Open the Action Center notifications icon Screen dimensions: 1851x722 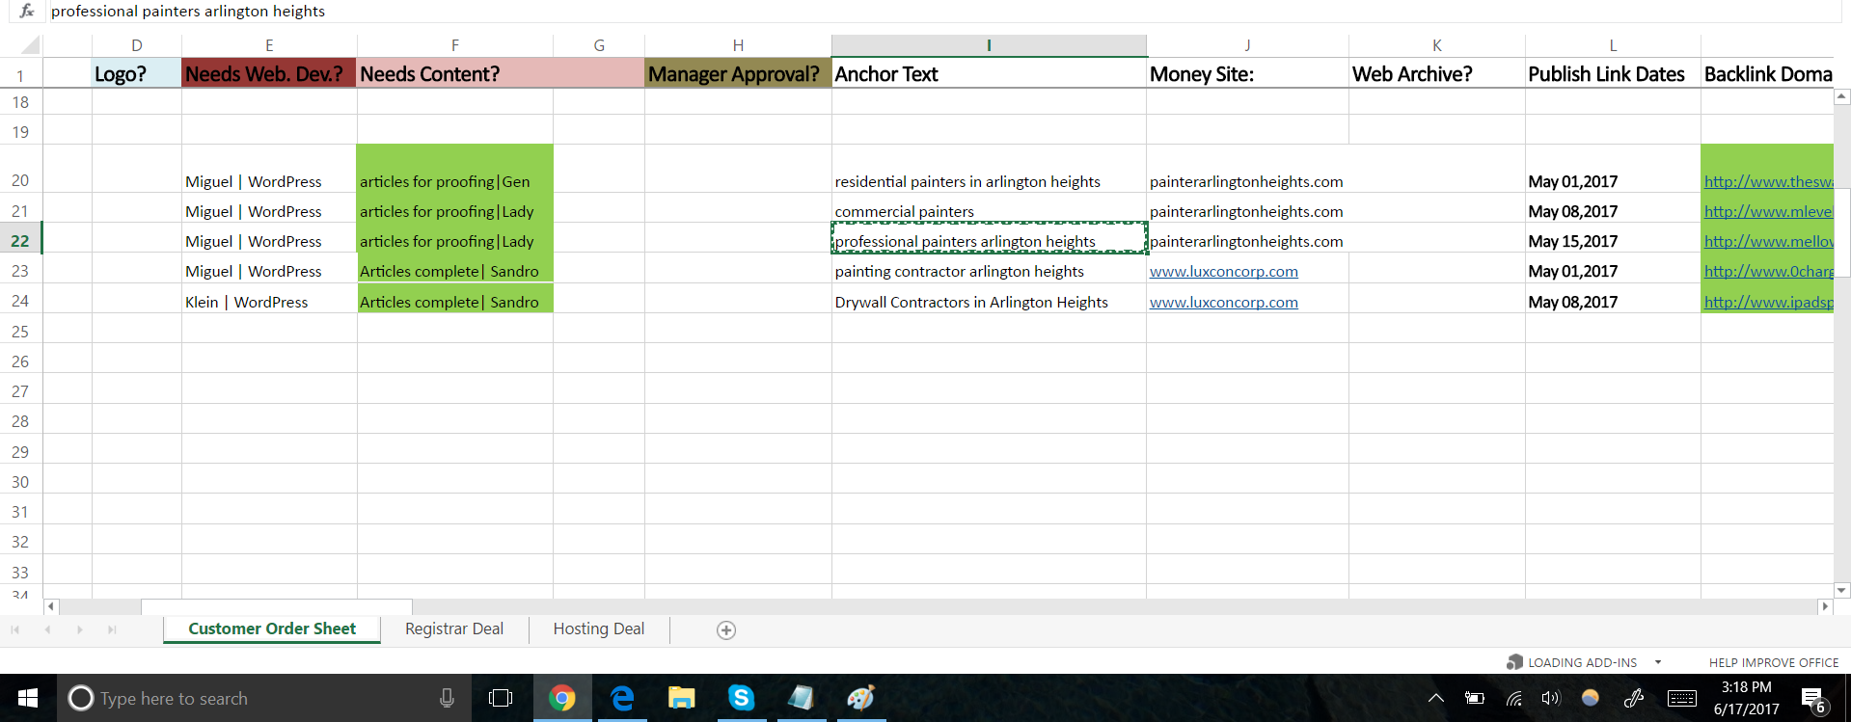point(1812,699)
